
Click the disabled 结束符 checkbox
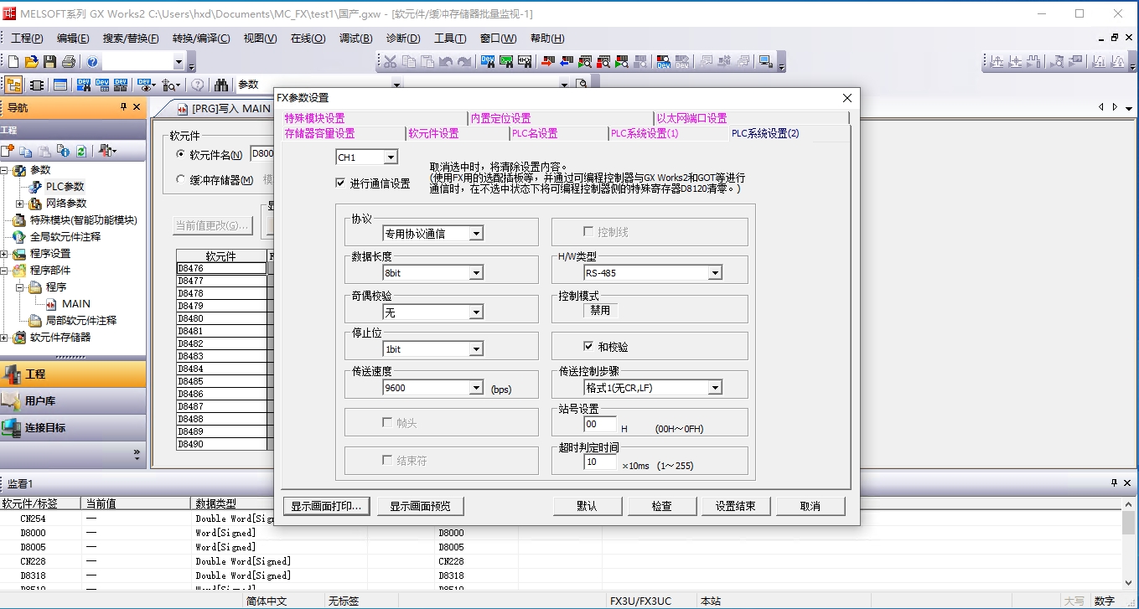tap(387, 461)
